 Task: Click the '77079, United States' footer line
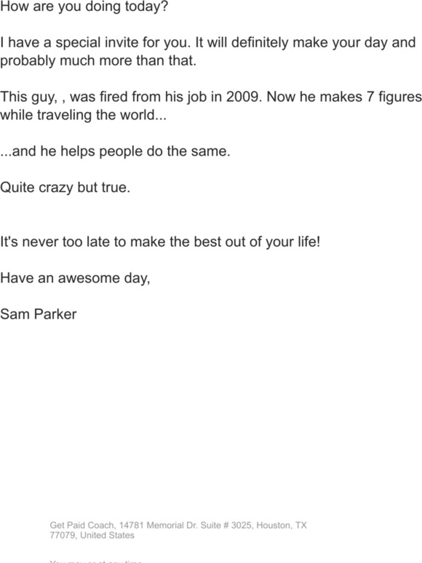[x=92, y=535]
